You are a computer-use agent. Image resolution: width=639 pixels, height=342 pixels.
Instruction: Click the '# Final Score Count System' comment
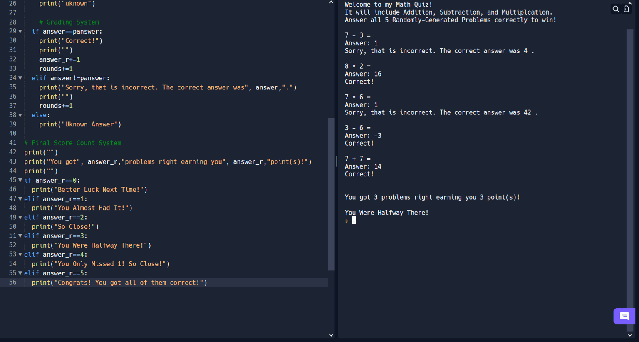(x=73, y=143)
